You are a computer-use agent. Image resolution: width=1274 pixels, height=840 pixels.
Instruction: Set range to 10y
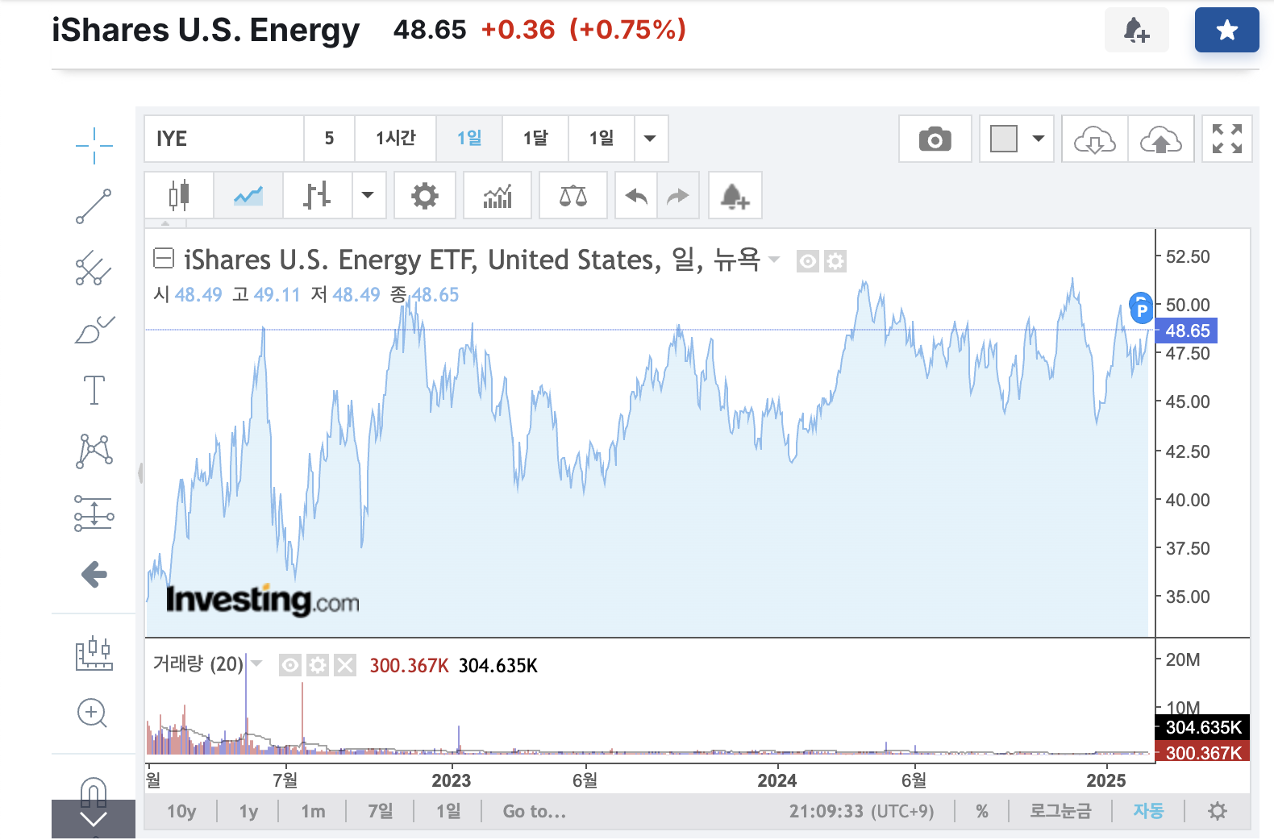[181, 811]
